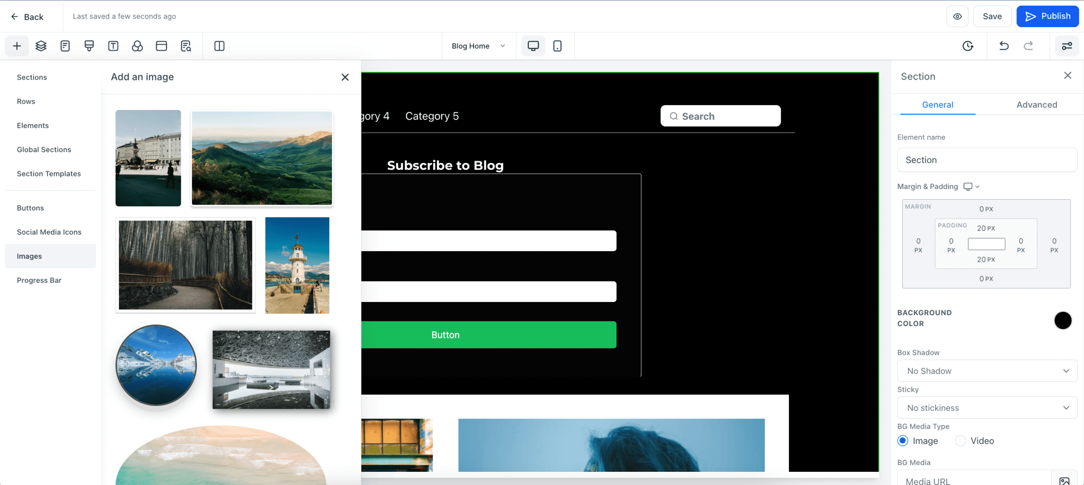The image size is (1084, 485).
Task: Click the Element name input field
Action: pos(987,160)
